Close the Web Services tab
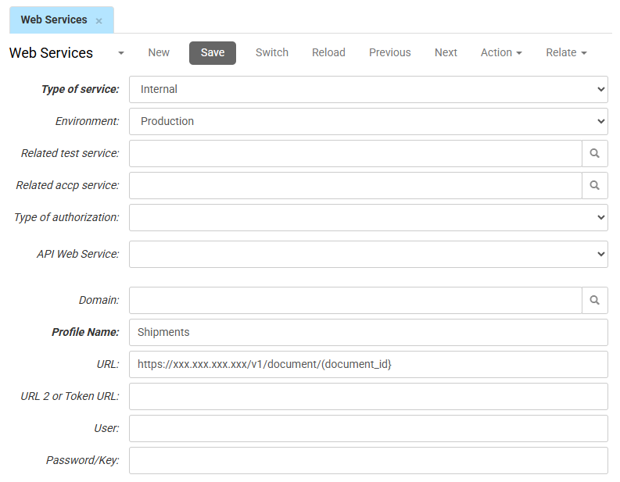The height and width of the screenshot is (482, 620). tap(99, 21)
